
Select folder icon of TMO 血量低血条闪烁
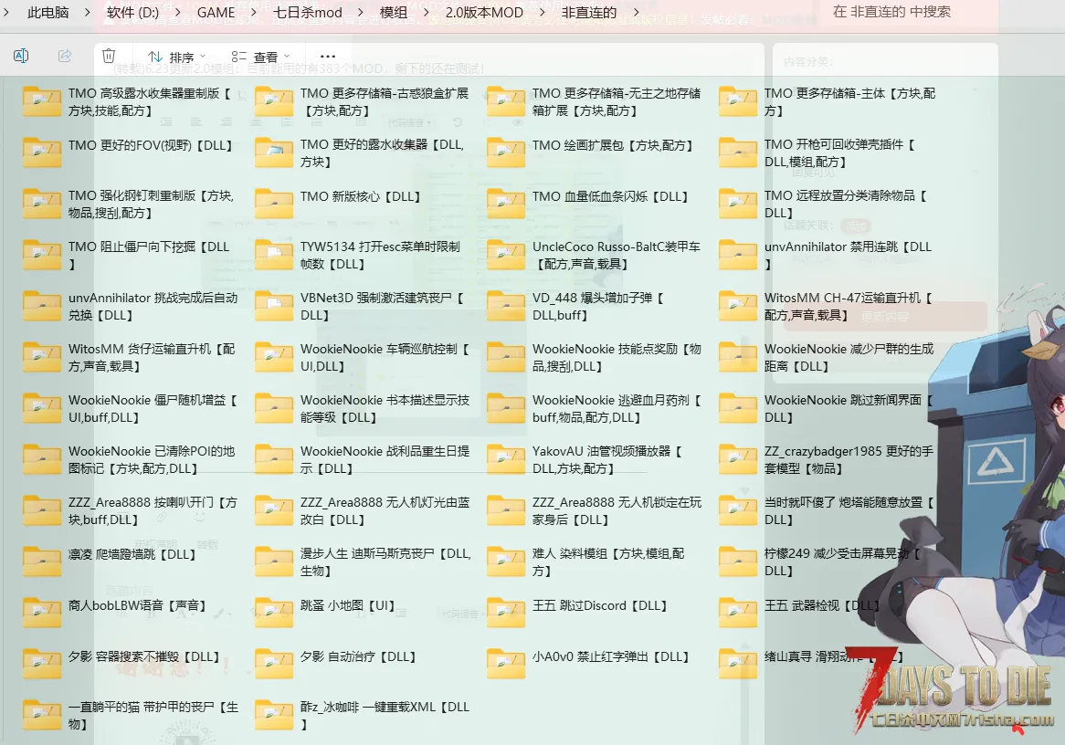[x=506, y=203]
